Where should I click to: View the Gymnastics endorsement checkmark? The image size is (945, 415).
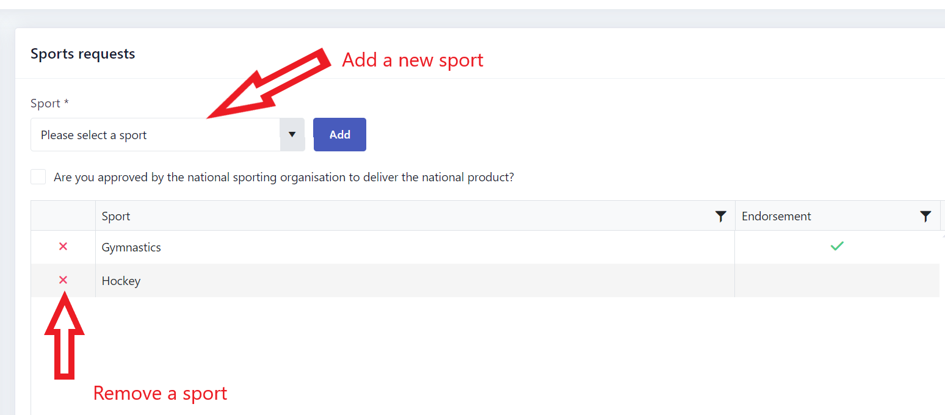pyautogui.click(x=837, y=247)
